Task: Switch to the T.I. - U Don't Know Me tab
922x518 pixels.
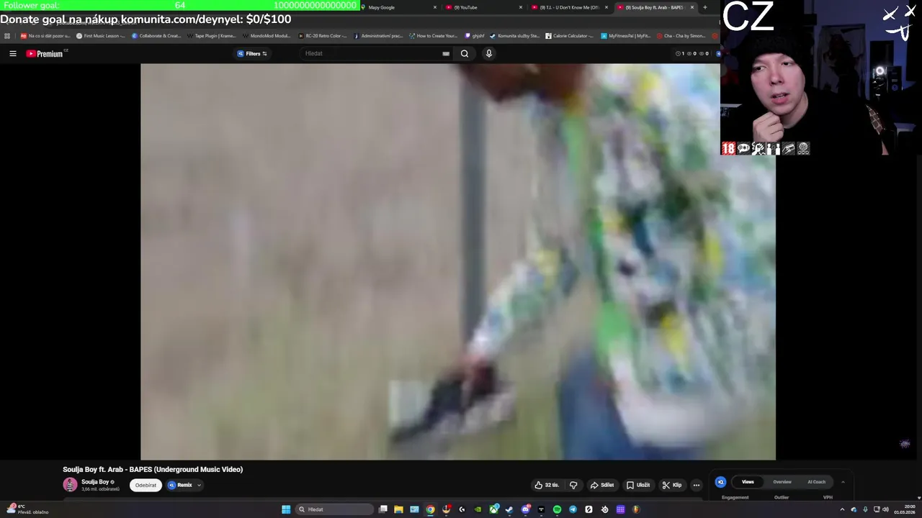Action: 569,7
